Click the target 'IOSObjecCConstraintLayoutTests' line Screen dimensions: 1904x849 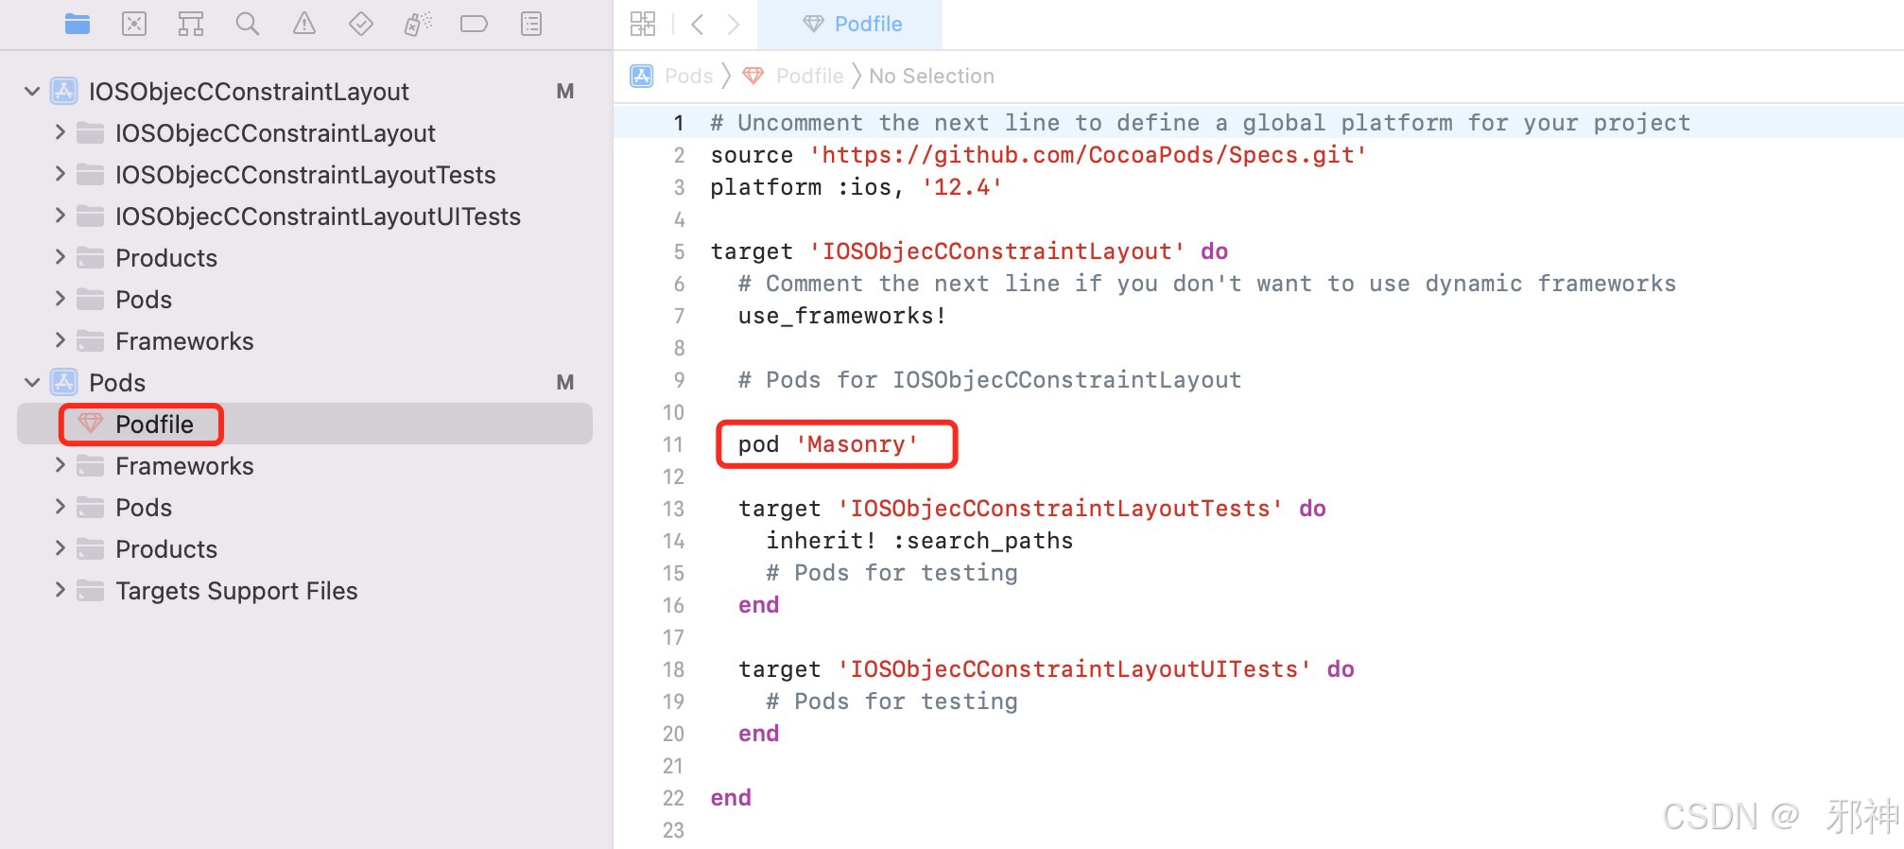click(1032, 509)
